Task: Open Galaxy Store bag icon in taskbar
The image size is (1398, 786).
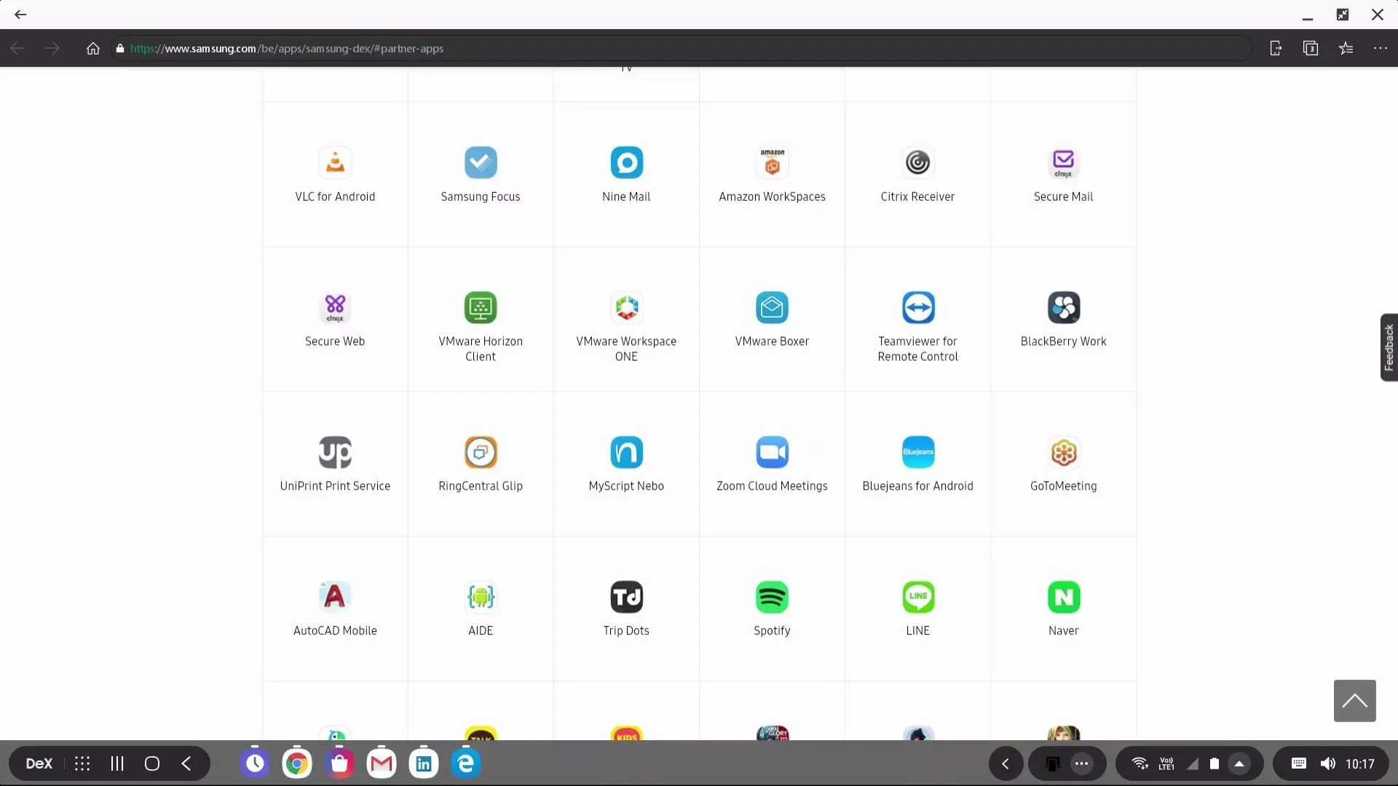Action: (x=339, y=763)
